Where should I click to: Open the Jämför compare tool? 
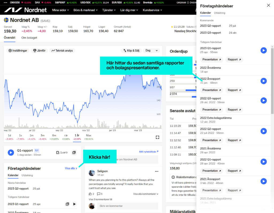click(39, 50)
